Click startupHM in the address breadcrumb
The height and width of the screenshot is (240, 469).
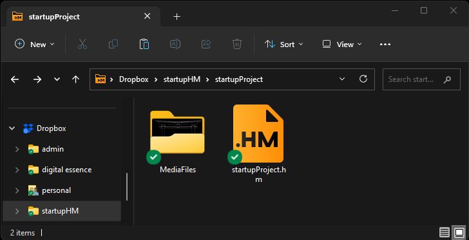click(182, 79)
